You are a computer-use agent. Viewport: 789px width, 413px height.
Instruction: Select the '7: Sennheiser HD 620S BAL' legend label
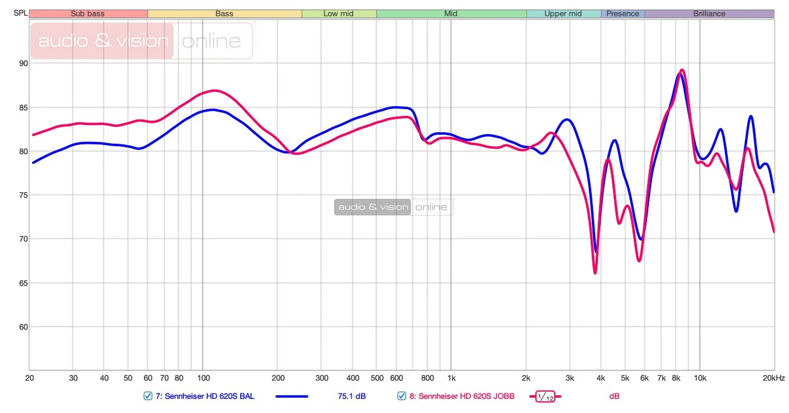tap(205, 396)
